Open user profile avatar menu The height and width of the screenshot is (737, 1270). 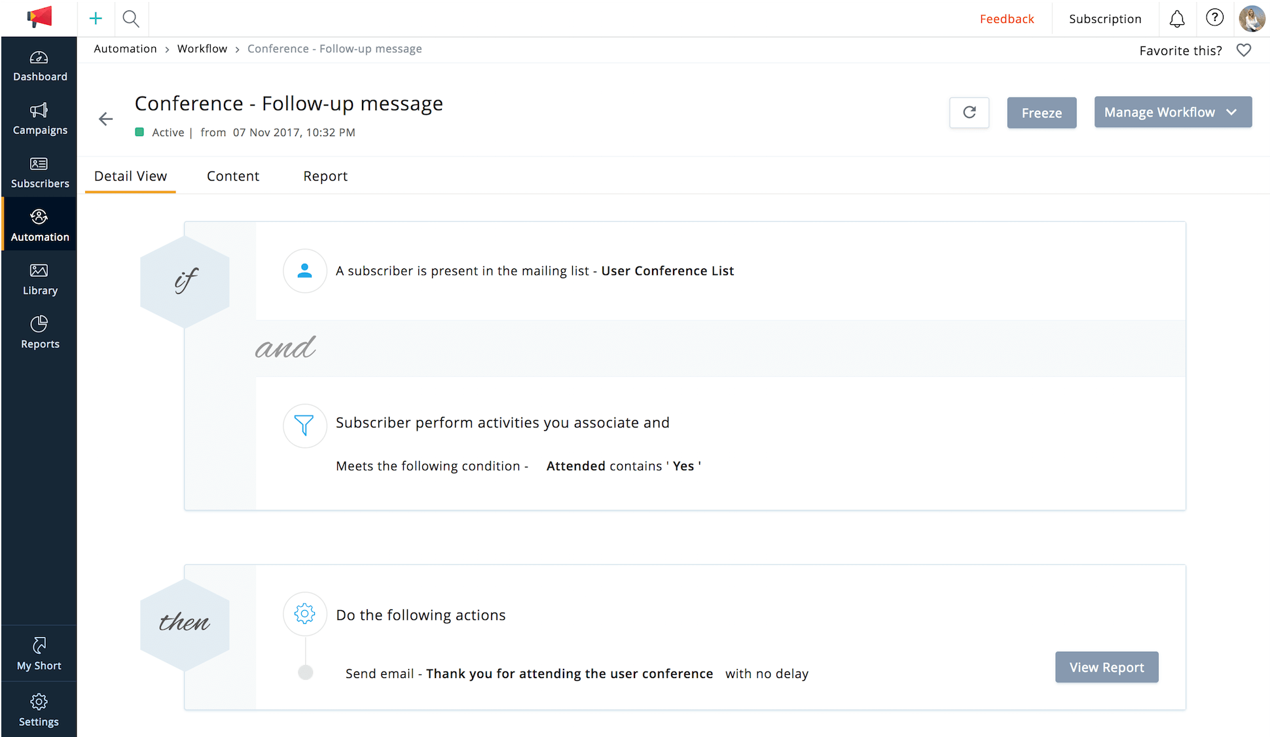tap(1252, 18)
